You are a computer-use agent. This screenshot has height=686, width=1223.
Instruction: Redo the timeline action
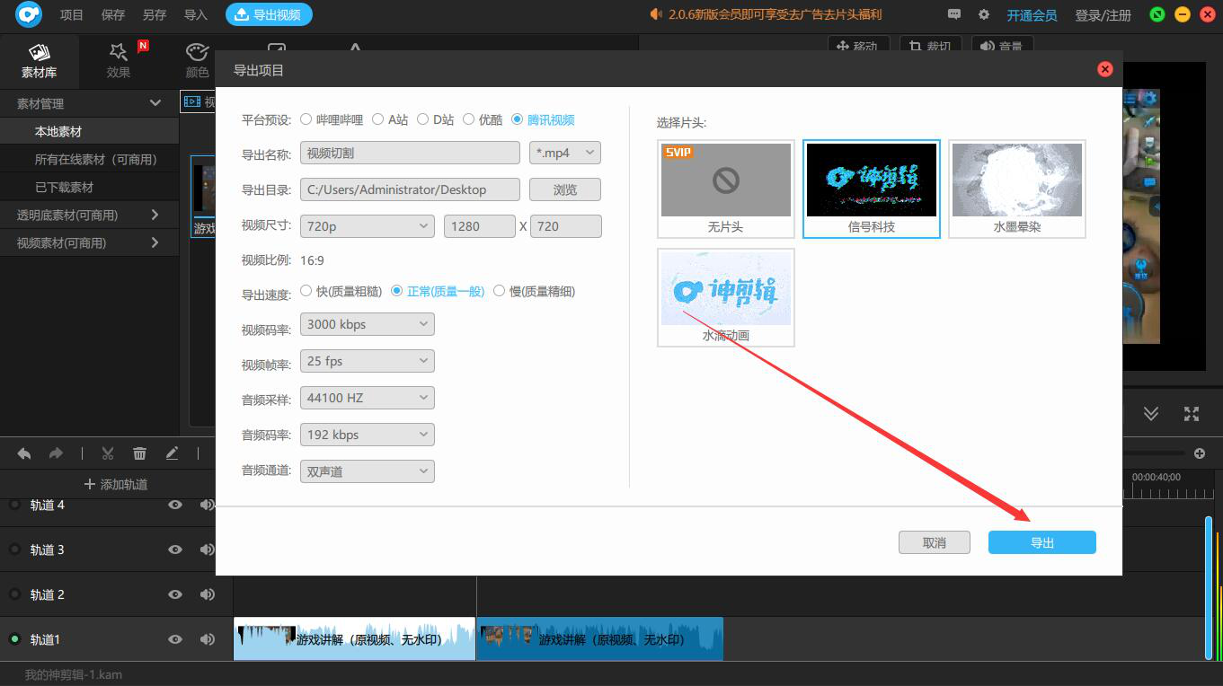(56, 453)
